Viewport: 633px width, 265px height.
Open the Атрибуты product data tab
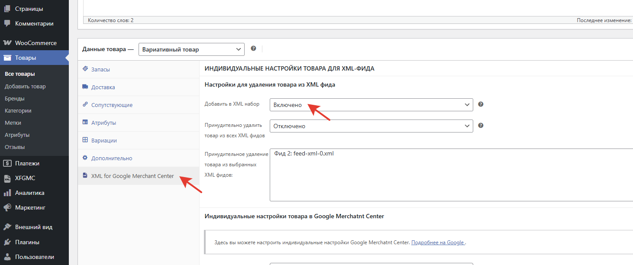pyautogui.click(x=103, y=123)
